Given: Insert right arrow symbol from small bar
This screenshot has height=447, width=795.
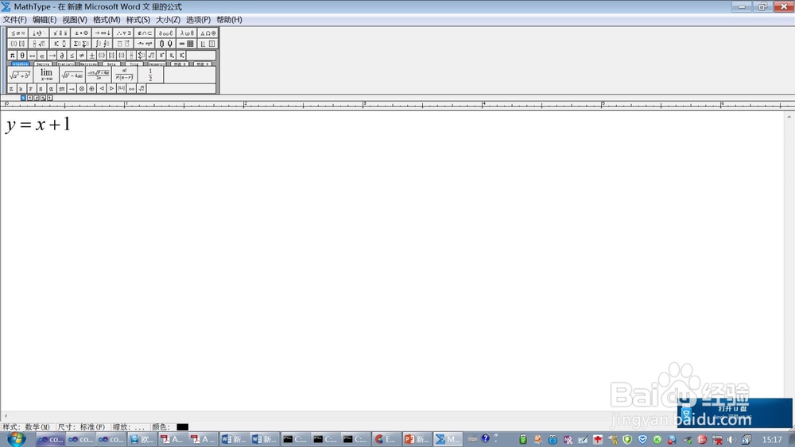Looking at the screenshot, I should coord(52,55).
